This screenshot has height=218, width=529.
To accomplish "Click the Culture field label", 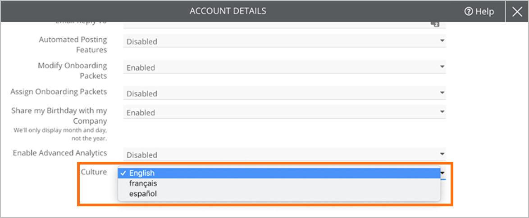I will tap(94, 172).
